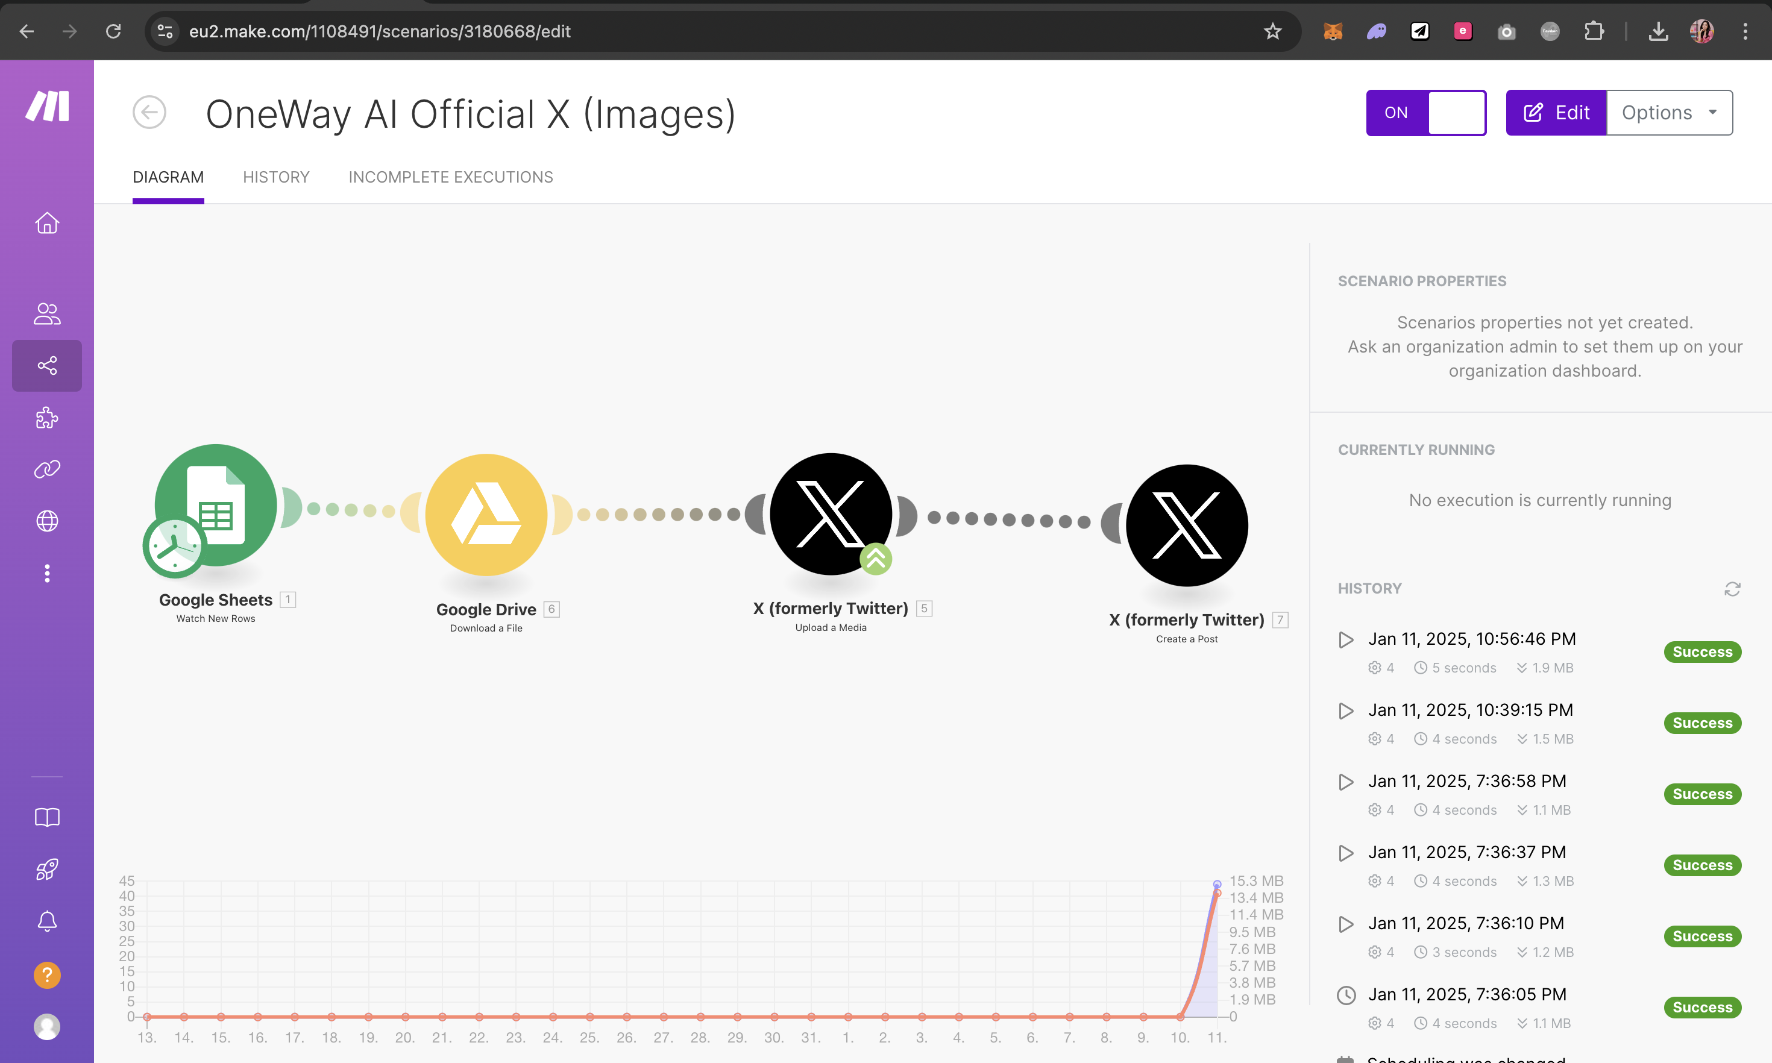The image size is (1772, 1063).
Task: Open the Team people icon
Action: [47, 314]
